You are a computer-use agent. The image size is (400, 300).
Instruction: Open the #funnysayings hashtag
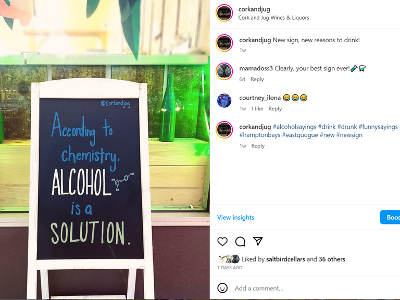coord(378,127)
